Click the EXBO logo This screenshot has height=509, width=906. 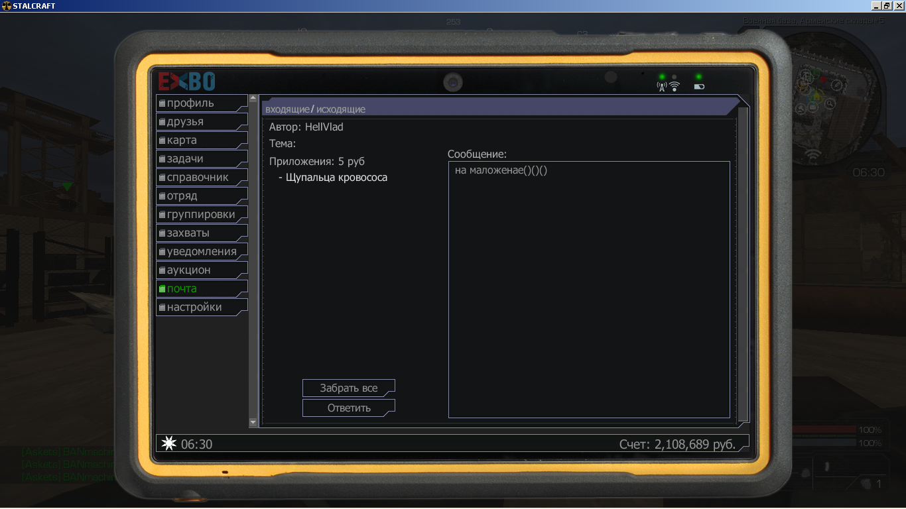(186, 82)
